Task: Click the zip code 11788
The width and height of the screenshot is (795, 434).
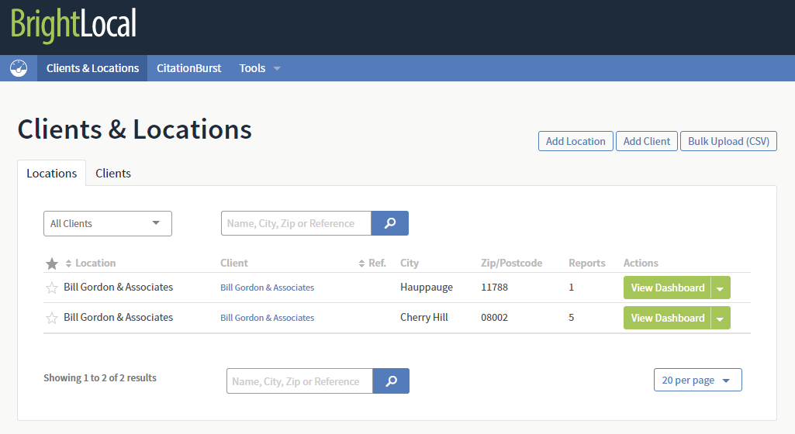Action: click(x=494, y=288)
